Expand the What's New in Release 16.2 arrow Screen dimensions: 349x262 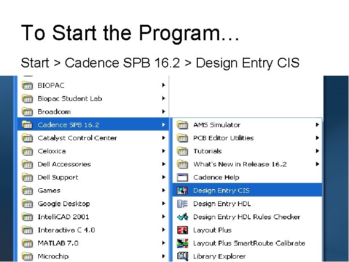tap(317, 164)
